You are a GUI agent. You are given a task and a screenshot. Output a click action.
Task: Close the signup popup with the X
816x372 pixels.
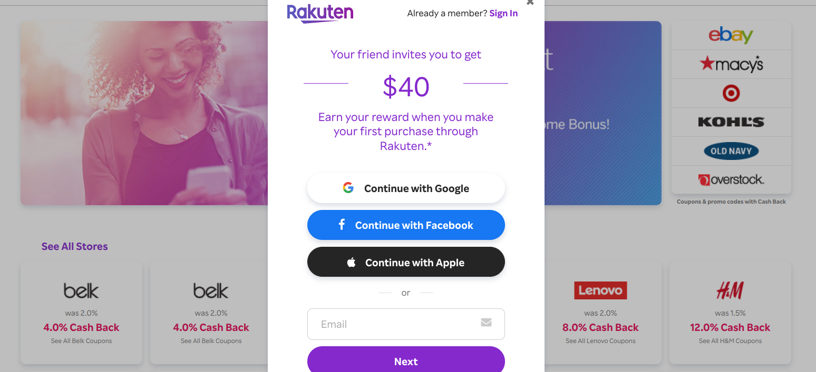pos(530,2)
